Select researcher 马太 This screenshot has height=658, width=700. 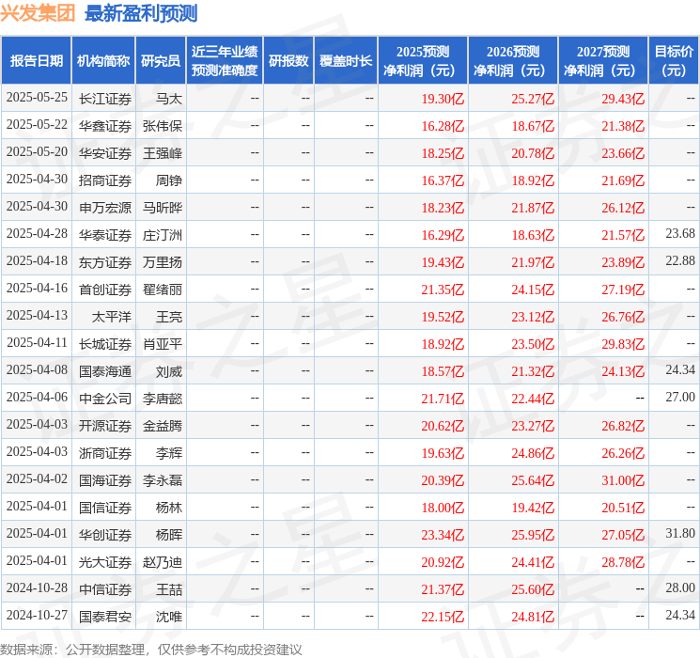[x=169, y=99]
